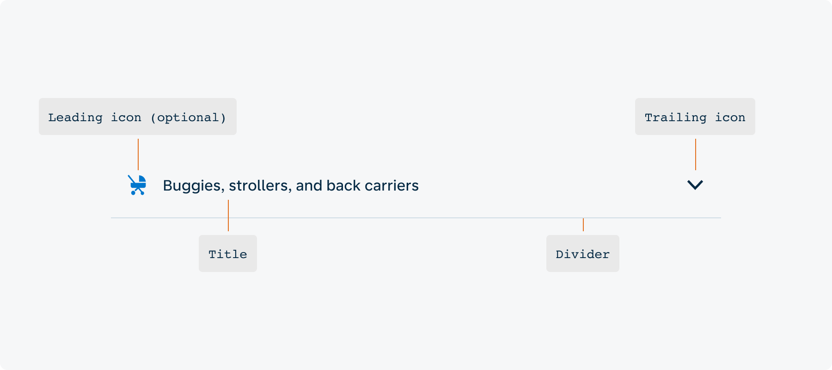Click the word '(optional)' in the leading label
This screenshot has width=832, height=370.
coord(189,117)
